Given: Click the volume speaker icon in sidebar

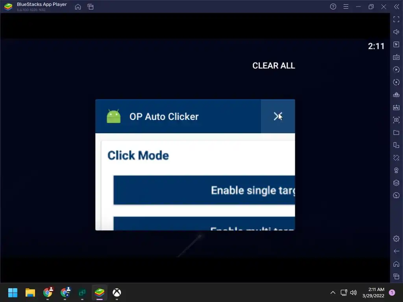Looking at the screenshot, I should coord(396,32).
